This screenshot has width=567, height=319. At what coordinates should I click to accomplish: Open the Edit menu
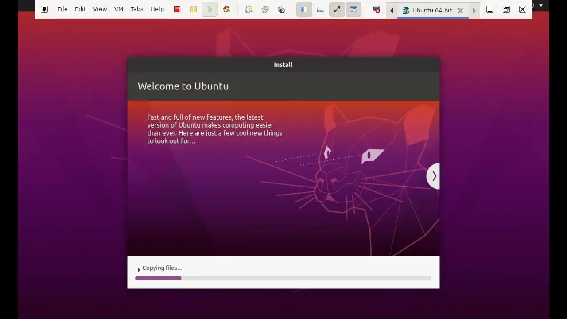[80, 9]
